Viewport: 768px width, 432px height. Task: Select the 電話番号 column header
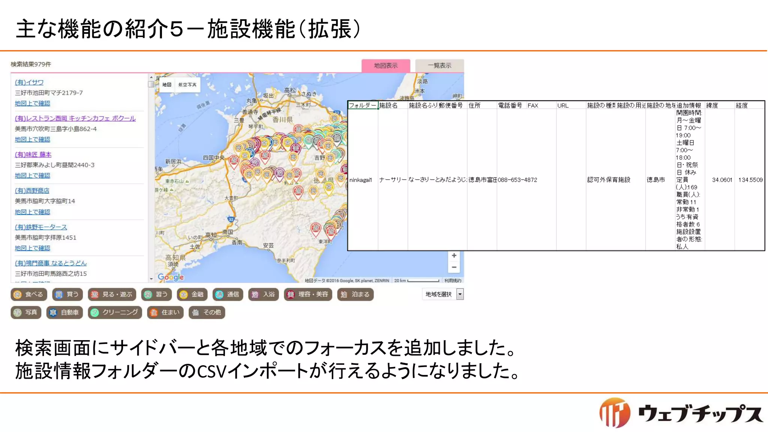tap(511, 105)
